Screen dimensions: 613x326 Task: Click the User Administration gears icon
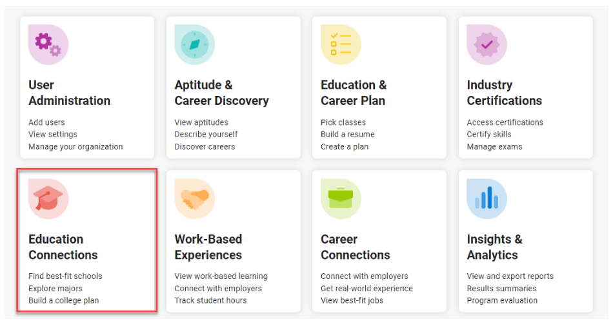click(48, 44)
